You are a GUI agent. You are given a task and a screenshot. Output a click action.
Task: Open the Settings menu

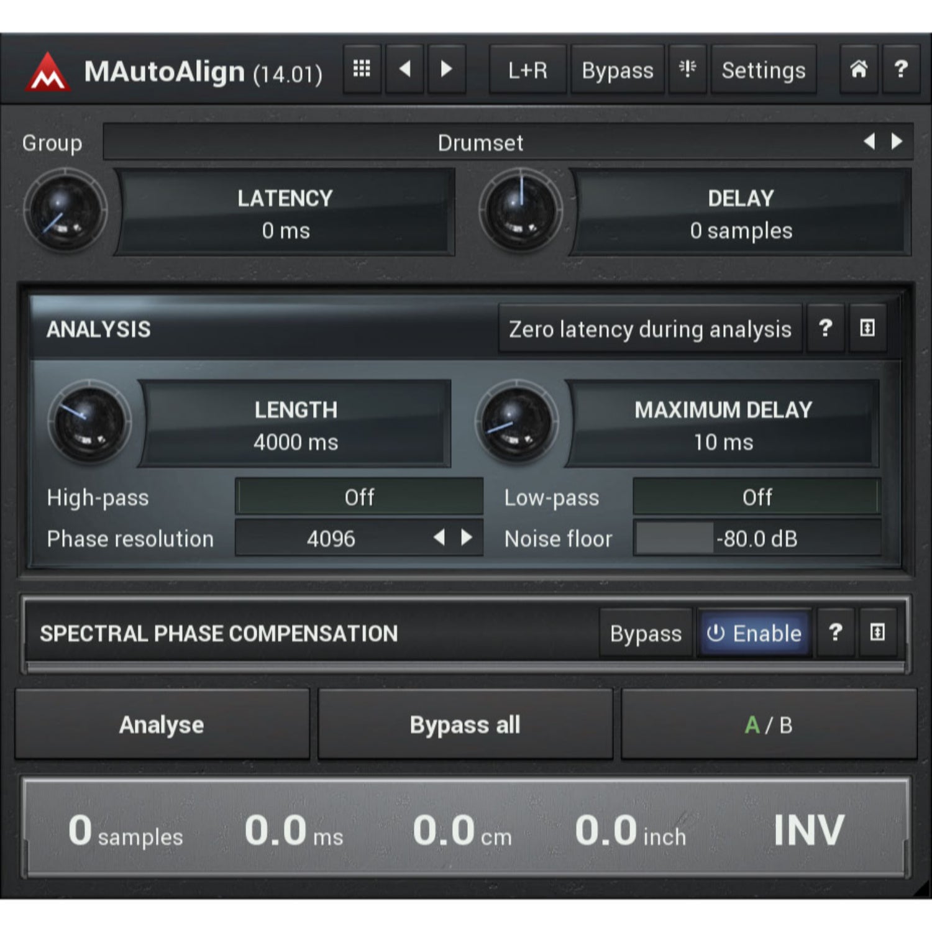[x=764, y=69]
